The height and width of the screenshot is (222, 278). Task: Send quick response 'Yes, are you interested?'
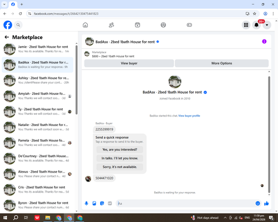pyautogui.click(x=120, y=149)
